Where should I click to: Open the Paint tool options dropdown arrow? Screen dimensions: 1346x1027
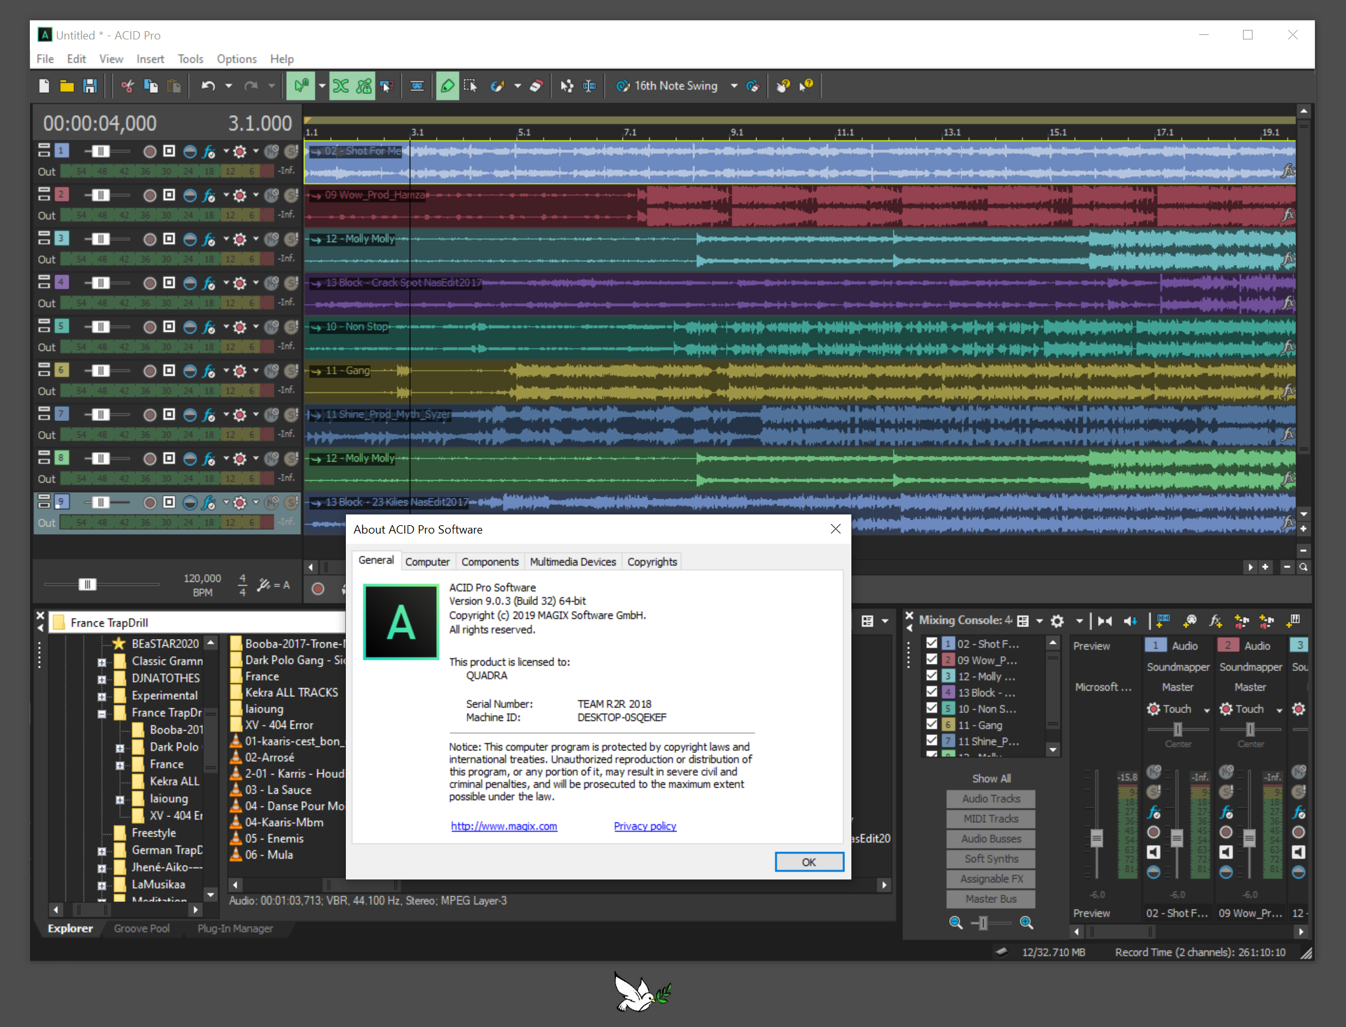coord(518,86)
